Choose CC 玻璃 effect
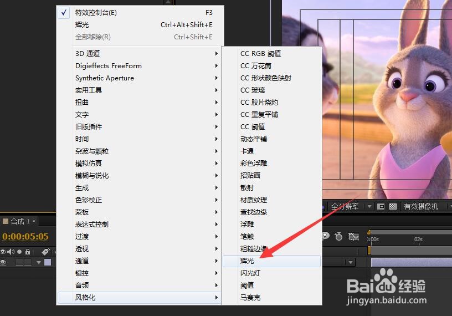This screenshot has width=452, height=316. click(271, 90)
